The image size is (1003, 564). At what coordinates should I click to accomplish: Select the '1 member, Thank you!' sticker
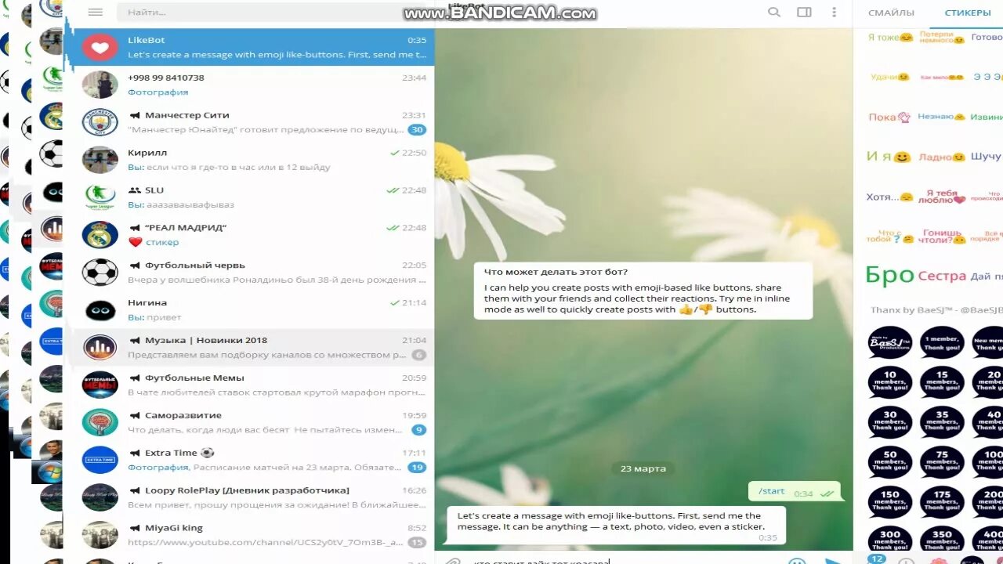pyautogui.click(x=942, y=343)
